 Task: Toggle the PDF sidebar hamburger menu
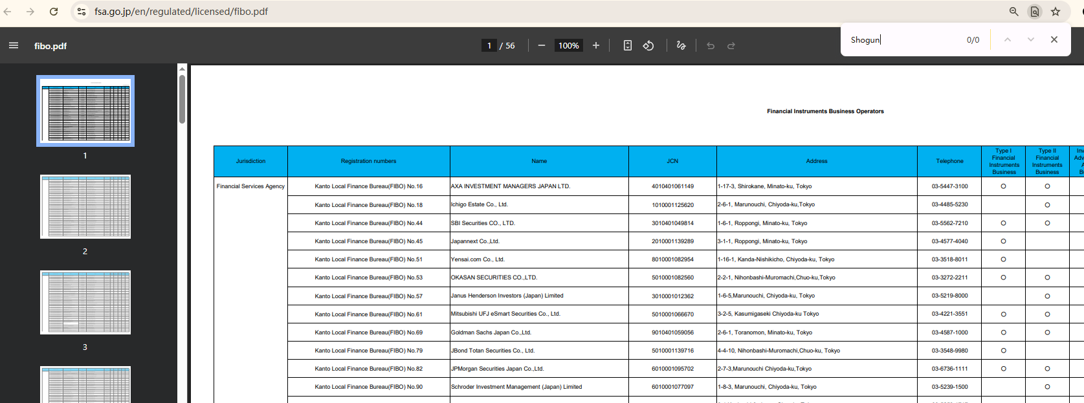click(x=14, y=46)
